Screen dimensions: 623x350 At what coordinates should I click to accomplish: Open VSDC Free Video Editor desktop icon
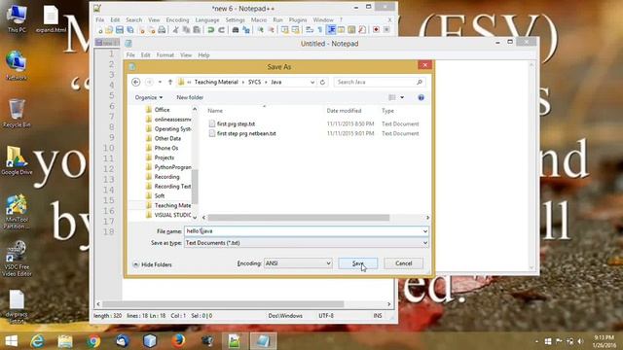tap(17, 258)
